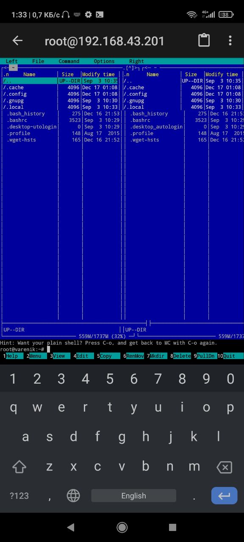The height and width of the screenshot is (542, 244).
Task: Open the Right menu in mc
Action: [x=136, y=61]
